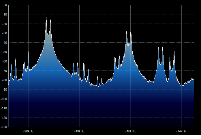Click the -16kHz frequency axis label
Image resolution: width=201 pixels, height=139 pixels.
point(131,131)
